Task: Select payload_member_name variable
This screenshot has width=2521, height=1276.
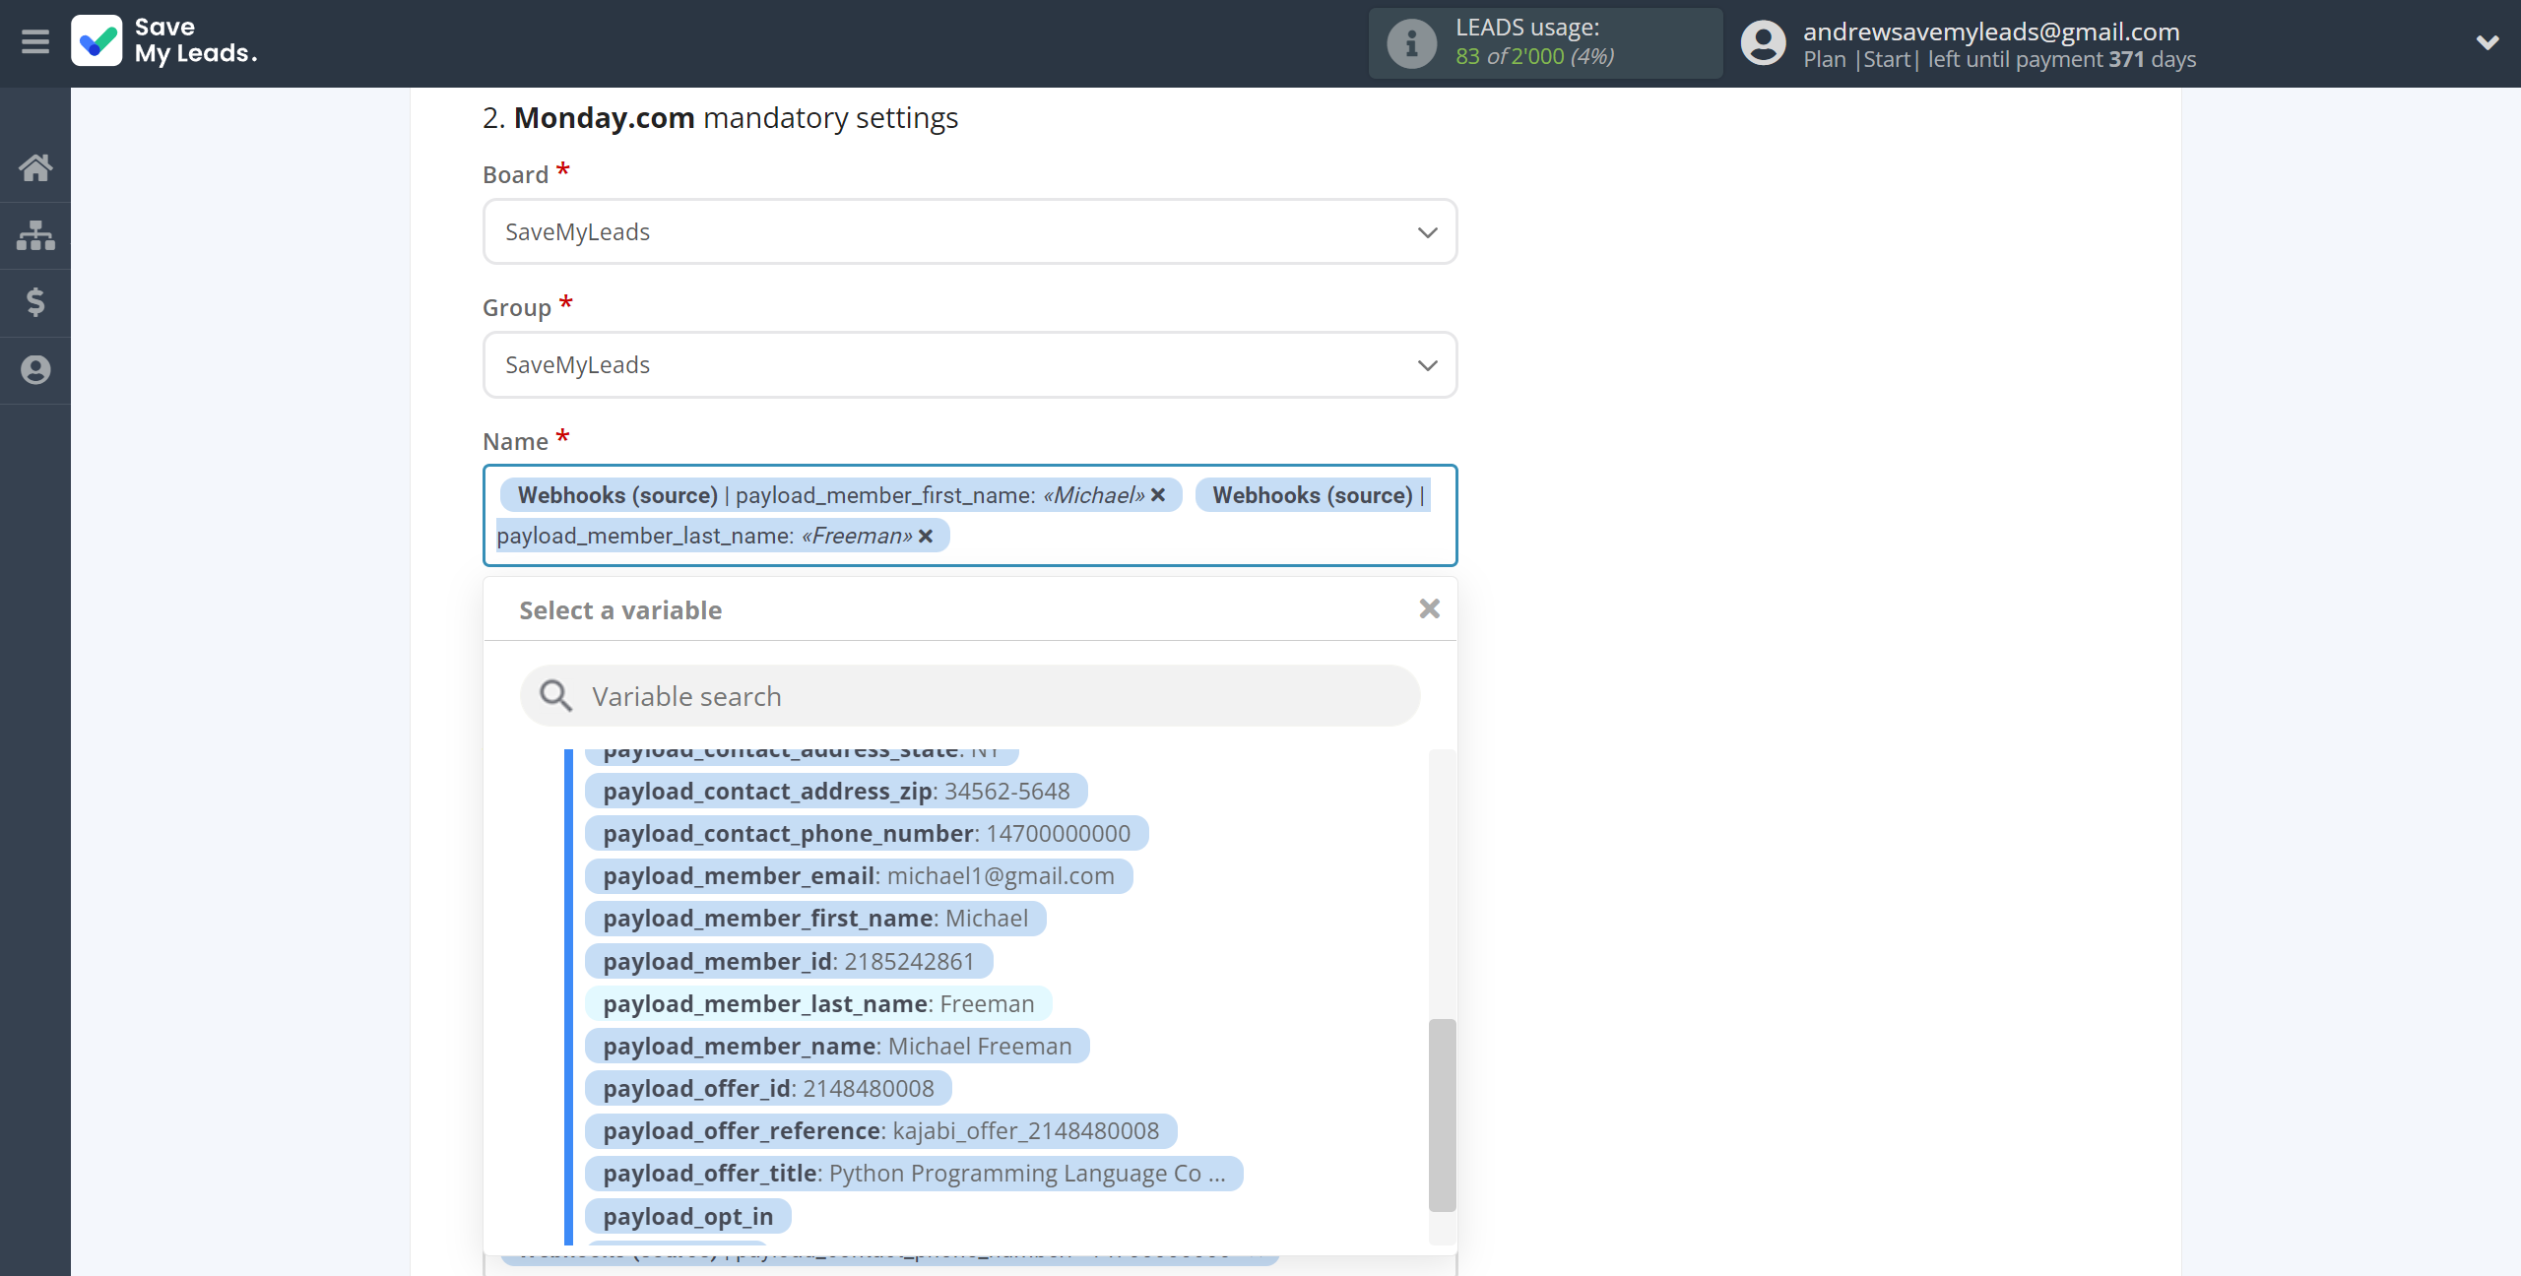Action: click(x=837, y=1047)
